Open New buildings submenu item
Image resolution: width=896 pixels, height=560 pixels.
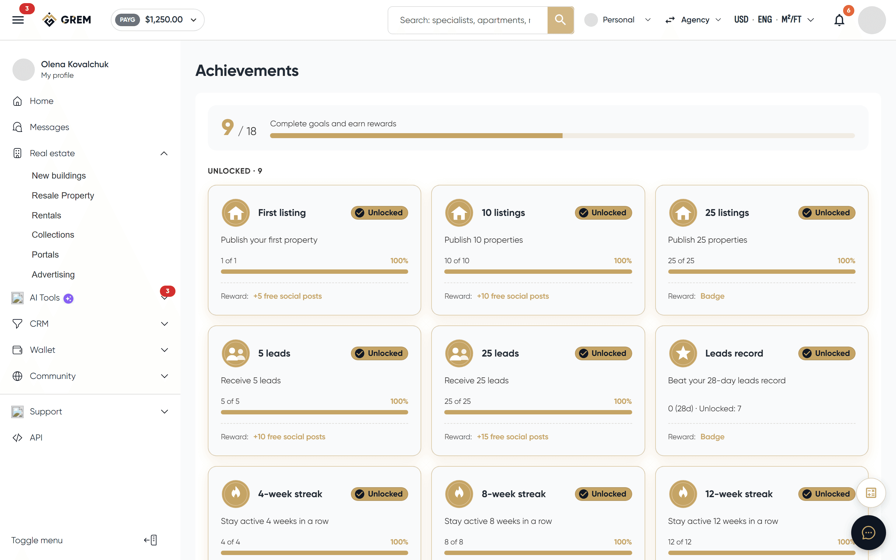click(x=58, y=175)
